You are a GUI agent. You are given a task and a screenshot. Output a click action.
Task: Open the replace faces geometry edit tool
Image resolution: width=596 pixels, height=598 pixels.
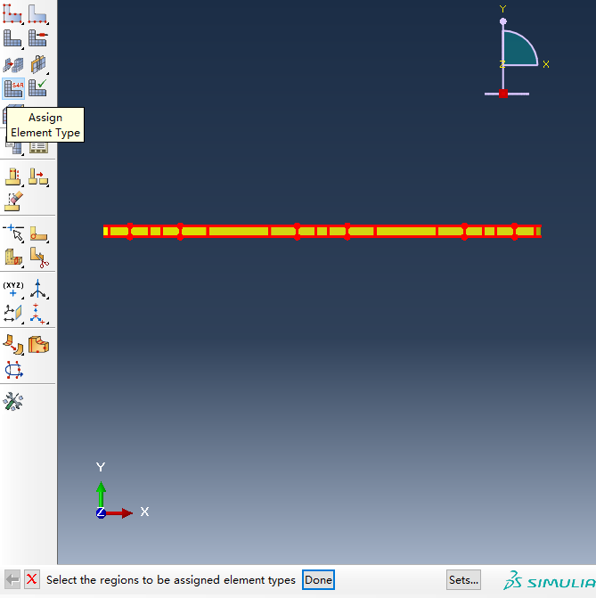13,345
